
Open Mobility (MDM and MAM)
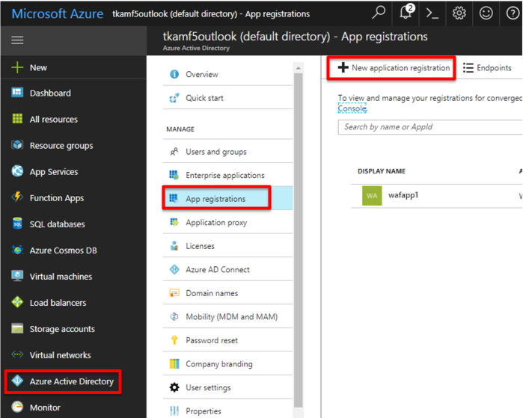click(227, 316)
